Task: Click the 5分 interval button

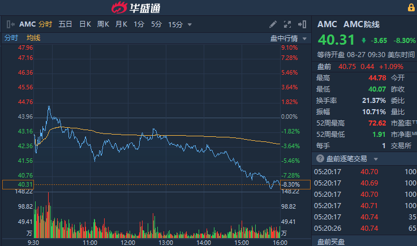Action: point(156,24)
